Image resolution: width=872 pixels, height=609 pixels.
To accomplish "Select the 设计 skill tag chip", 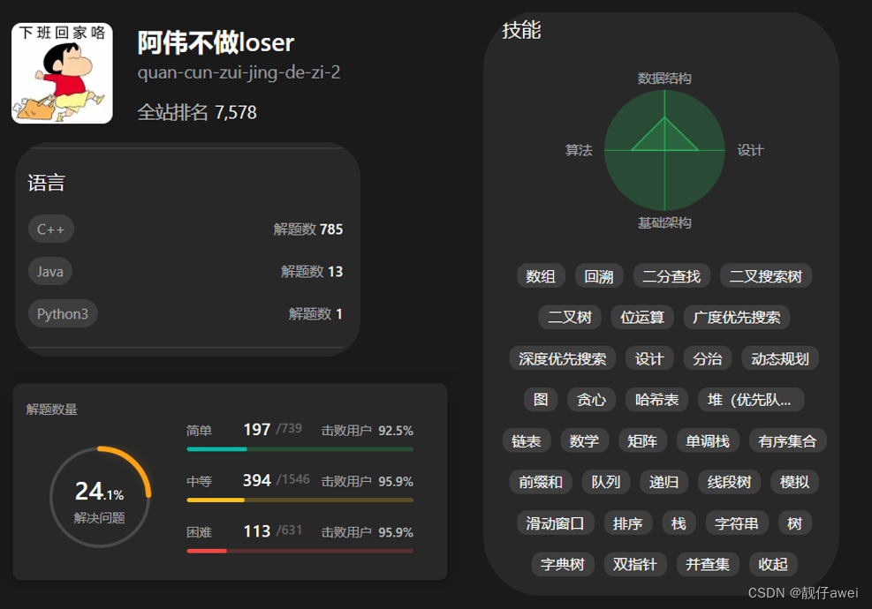I will click(649, 358).
